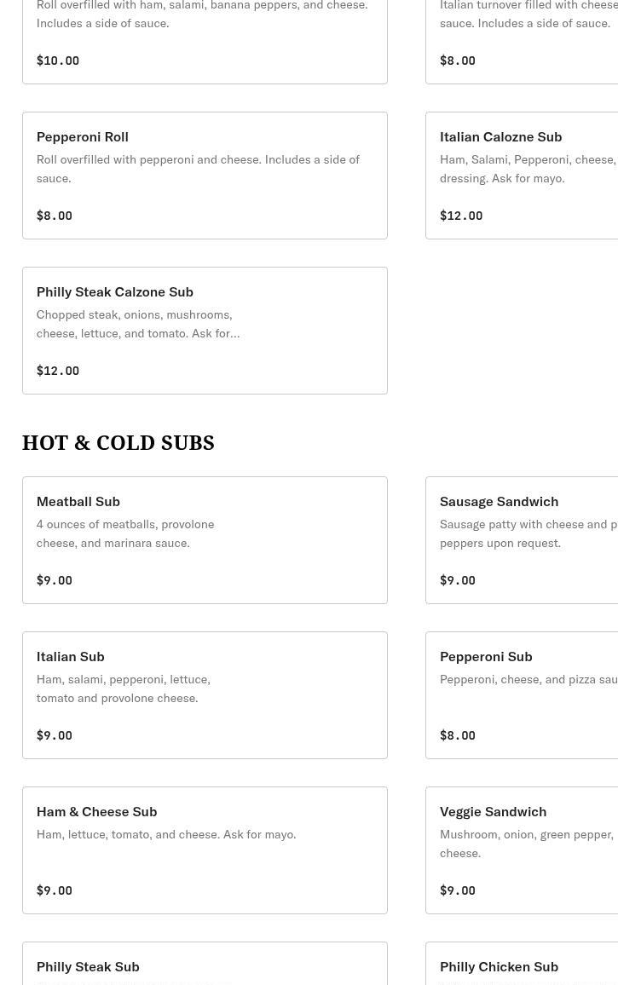Click the Pepperoni Roll $8.00 price
The image size is (618, 985).
55,216
